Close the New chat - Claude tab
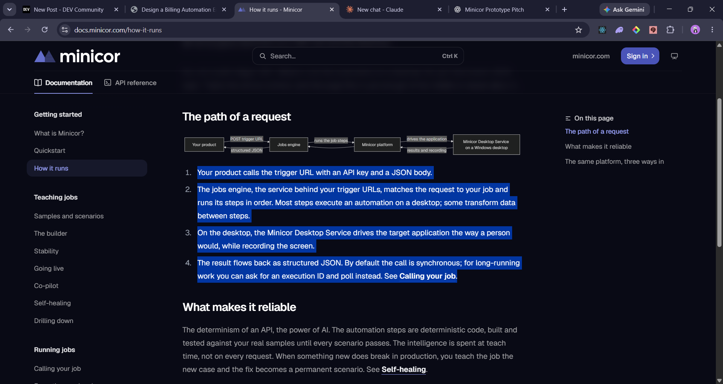Image resolution: width=723 pixels, height=384 pixels. pos(439,9)
